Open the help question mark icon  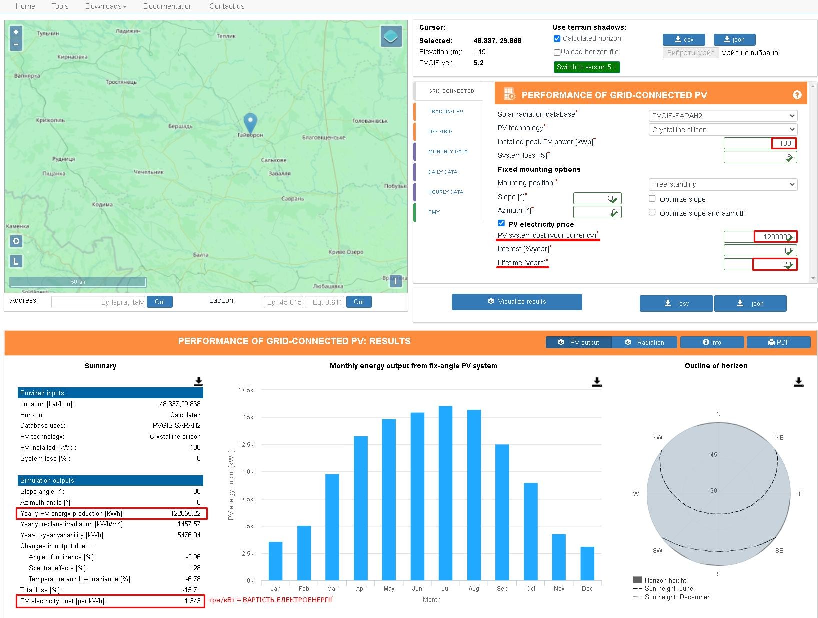pos(797,95)
